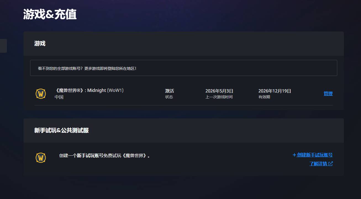The width and height of the screenshot is (361, 199).
Task: Click the WoW icon beside Midnight game entry
Action: pyautogui.click(x=41, y=94)
